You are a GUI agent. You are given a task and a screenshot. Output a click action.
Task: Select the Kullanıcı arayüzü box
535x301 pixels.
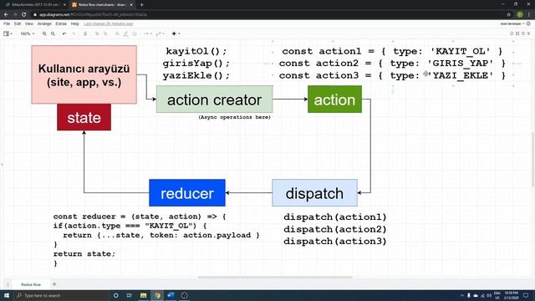[x=84, y=74]
